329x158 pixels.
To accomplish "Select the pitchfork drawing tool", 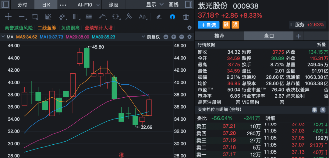I will (x=129, y=16).
